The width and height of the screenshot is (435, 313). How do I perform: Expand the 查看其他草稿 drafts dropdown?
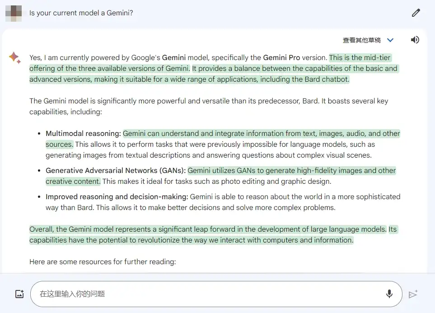click(x=390, y=40)
